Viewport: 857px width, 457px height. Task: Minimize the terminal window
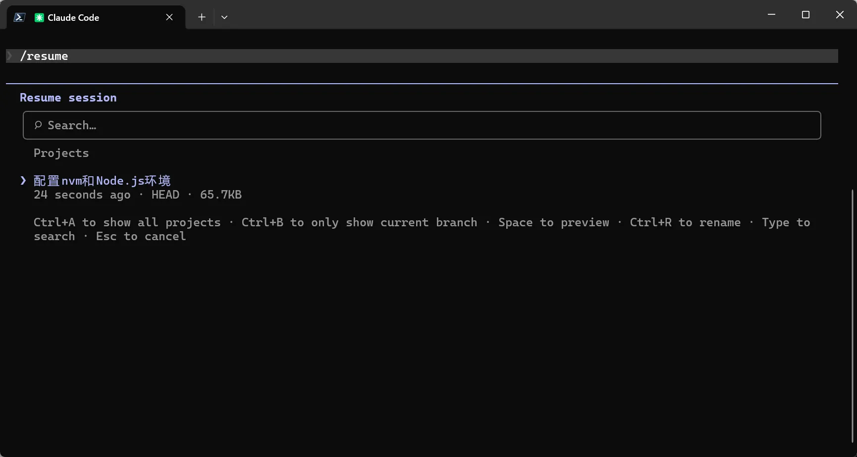(771, 15)
